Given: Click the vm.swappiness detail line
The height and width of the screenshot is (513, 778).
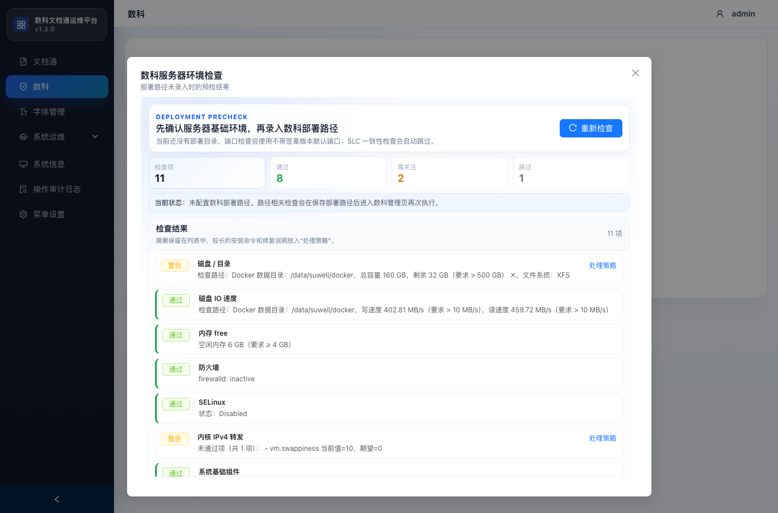Looking at the screenshot, I should (290, 449).
